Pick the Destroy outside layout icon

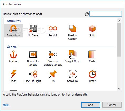pos(53,54)
